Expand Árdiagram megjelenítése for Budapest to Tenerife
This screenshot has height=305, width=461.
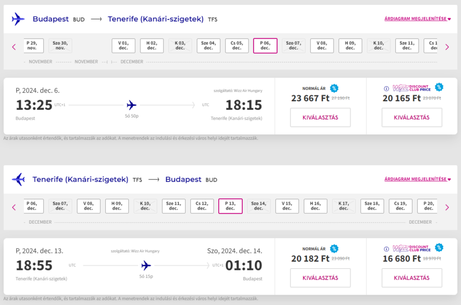click(417, 19)
